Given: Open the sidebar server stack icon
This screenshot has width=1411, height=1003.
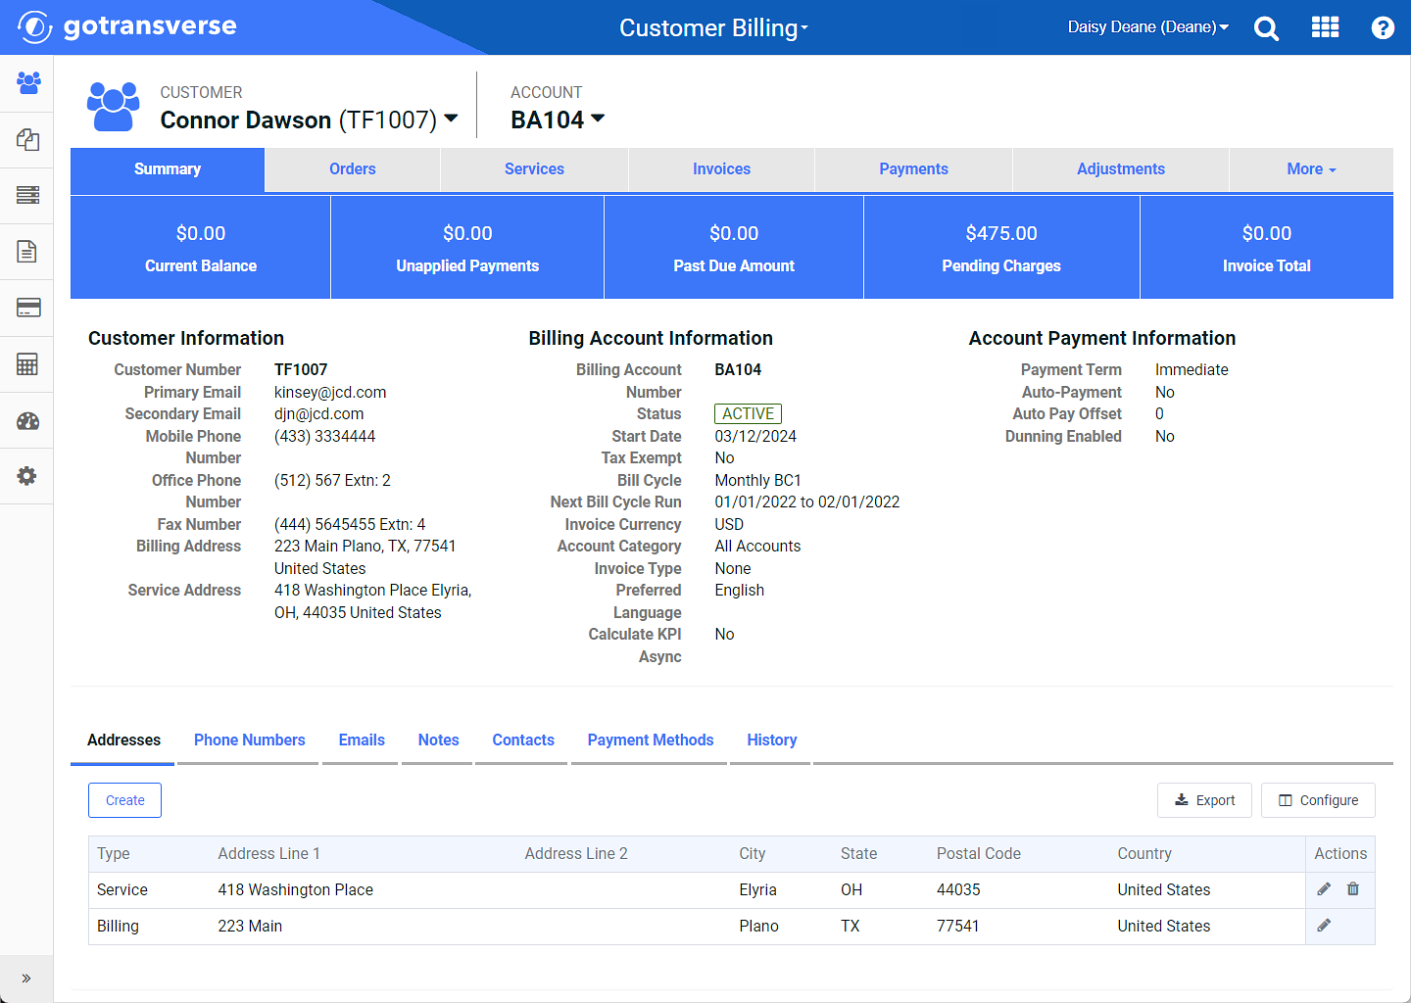Looking at the screenshot, I should click(x=27, y=195).
